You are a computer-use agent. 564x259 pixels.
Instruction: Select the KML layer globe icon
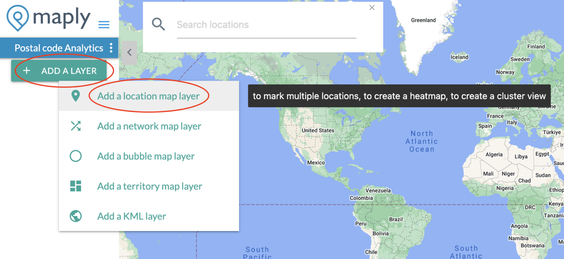point(76,216)
